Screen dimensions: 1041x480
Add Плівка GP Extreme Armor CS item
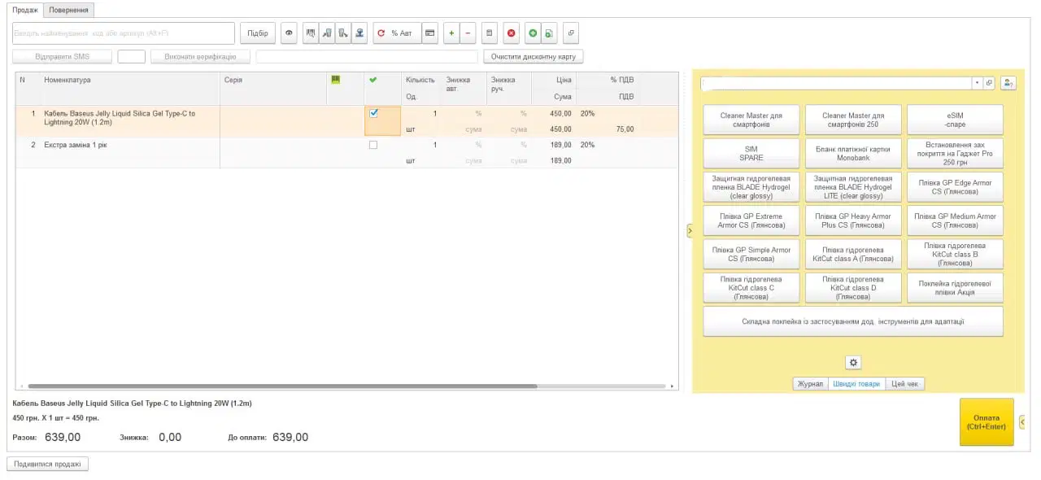tap(751, 220)
